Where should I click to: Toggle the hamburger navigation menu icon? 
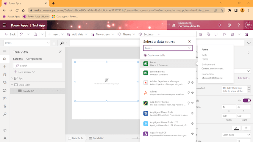pos(5,51)
